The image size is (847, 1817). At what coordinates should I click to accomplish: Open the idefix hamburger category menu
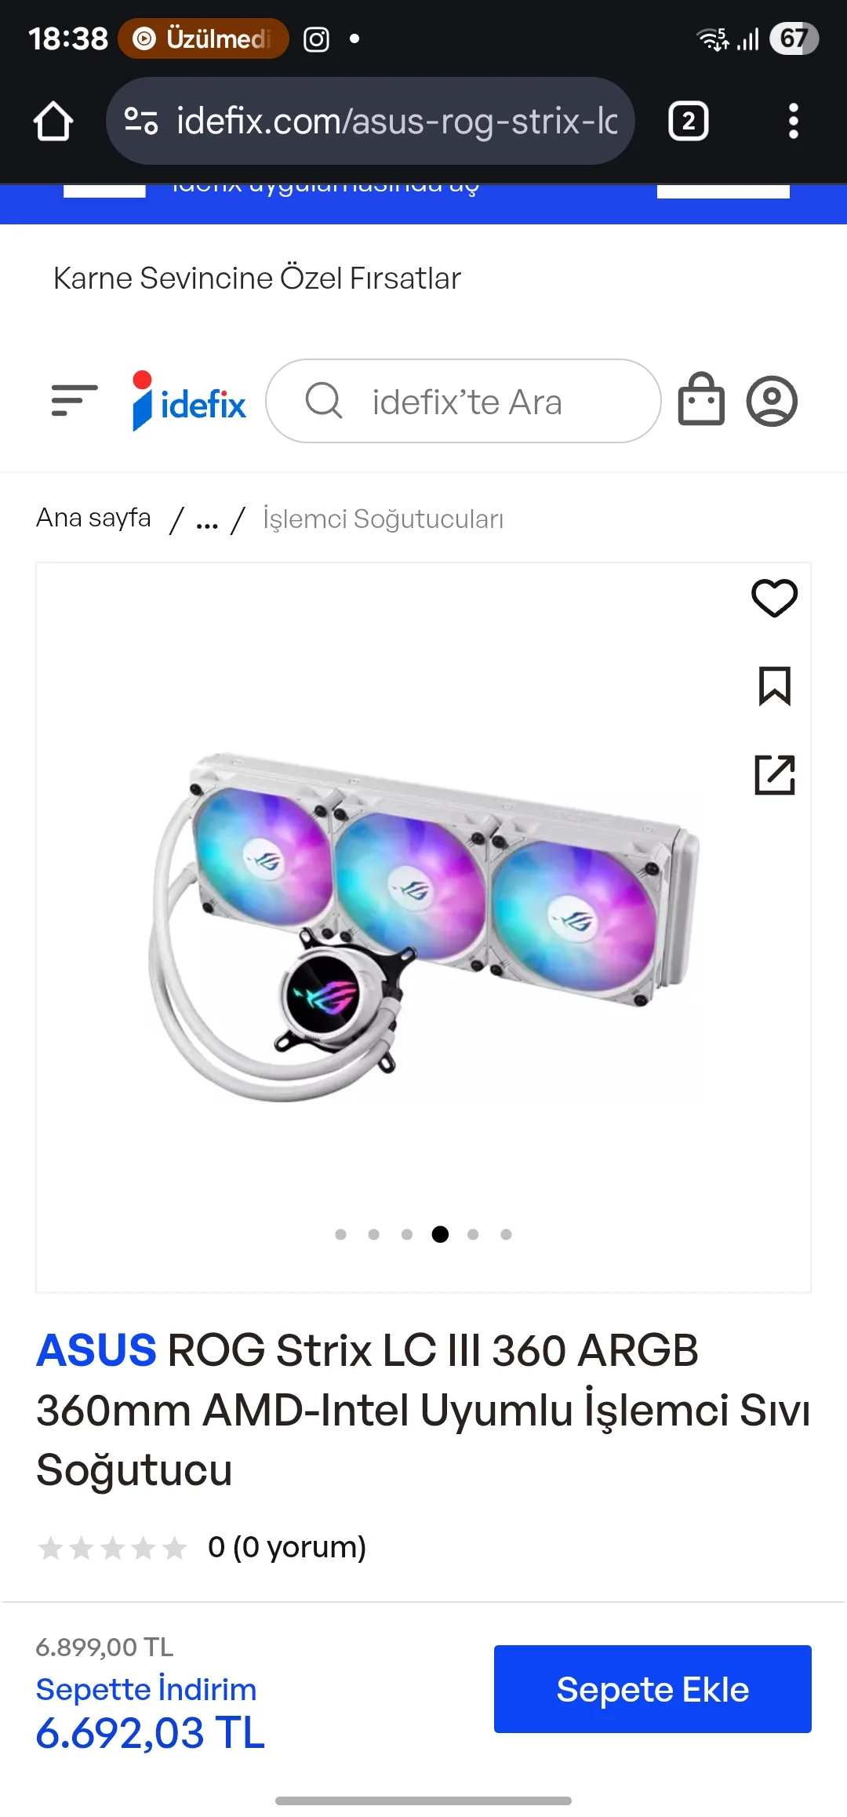tap(75, 401)
